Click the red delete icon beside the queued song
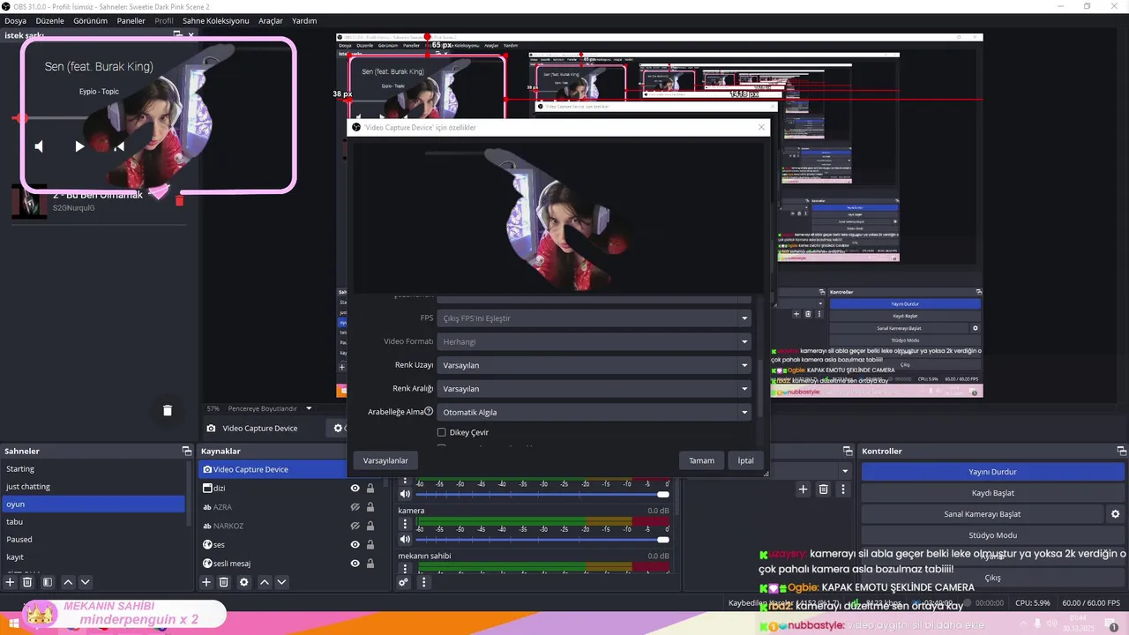Viewport: 1129px width, 635px height. pos(180,201)
